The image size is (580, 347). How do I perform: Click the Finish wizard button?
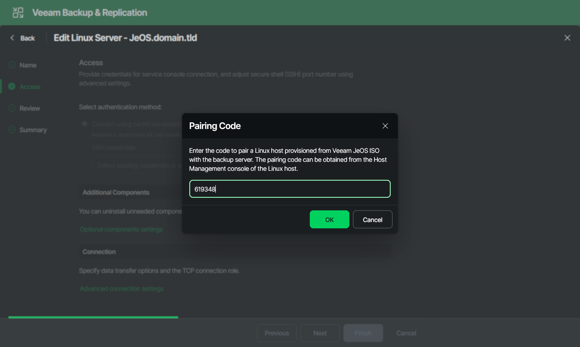(363, 333)
